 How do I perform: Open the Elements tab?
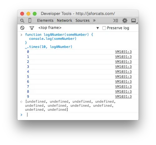coord(45,21)
